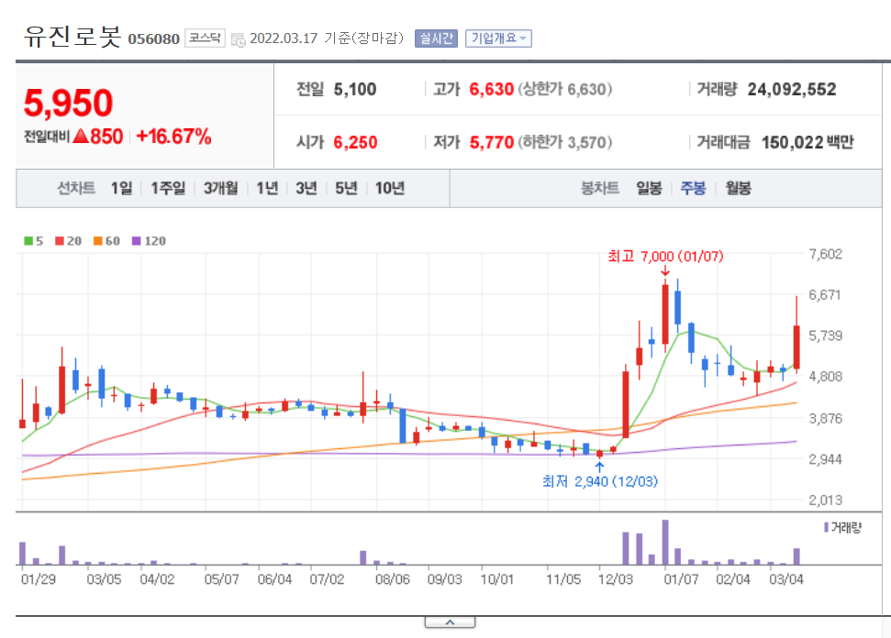The width and height of the screenshot is (891, 638).
Task: Click the current price 5,950
Action: click(x=68, y=103)
